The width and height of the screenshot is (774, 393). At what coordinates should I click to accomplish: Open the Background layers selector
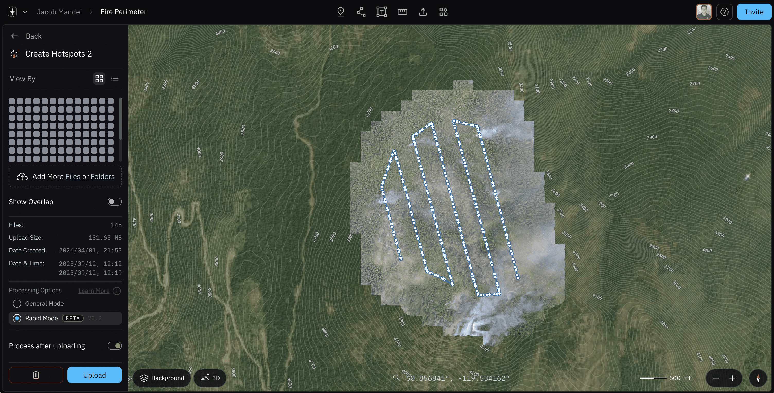(x=162, y=378)
